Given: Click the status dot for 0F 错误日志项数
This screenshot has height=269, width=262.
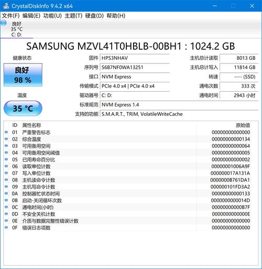Looking at the screenshot, I should (x=6, y=228).
